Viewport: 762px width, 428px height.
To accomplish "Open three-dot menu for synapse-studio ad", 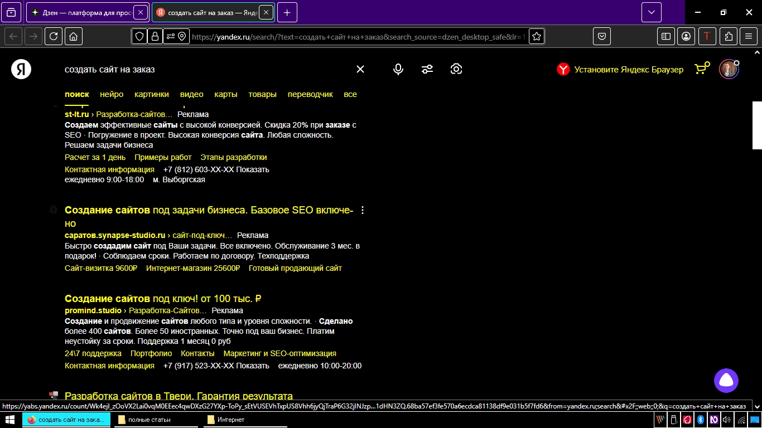I will coord(363,210).
